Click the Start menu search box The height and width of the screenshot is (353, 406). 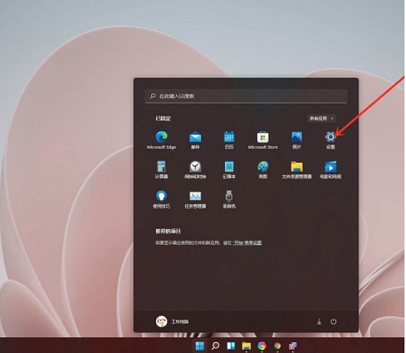[x=246, y=96]
